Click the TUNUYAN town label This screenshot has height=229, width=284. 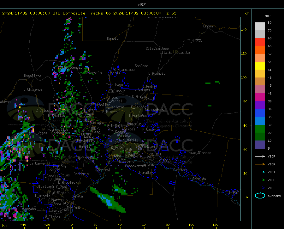coord(73,208)
